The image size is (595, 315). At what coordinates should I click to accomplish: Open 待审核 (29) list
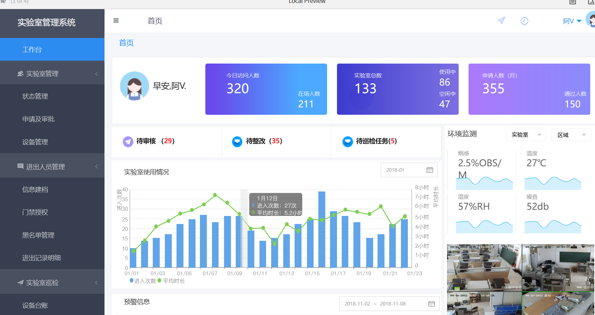[x=155, y=141]
